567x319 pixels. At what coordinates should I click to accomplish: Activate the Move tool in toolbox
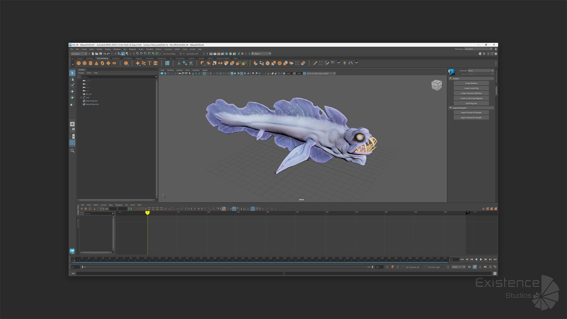[x=72, y=92]
